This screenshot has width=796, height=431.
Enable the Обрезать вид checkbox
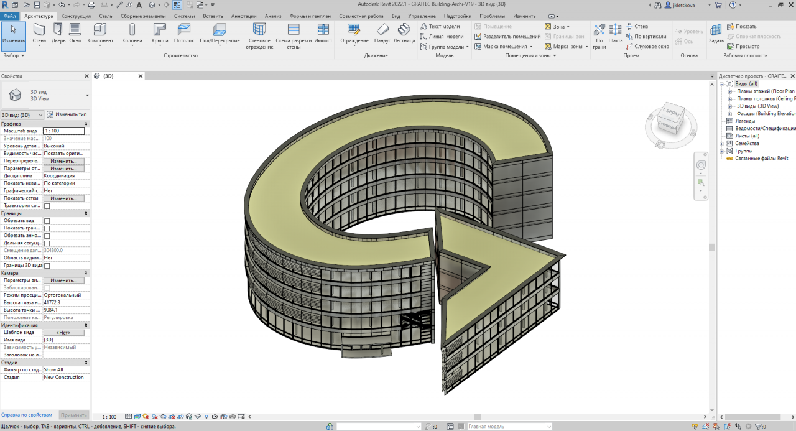click(47, 221)
